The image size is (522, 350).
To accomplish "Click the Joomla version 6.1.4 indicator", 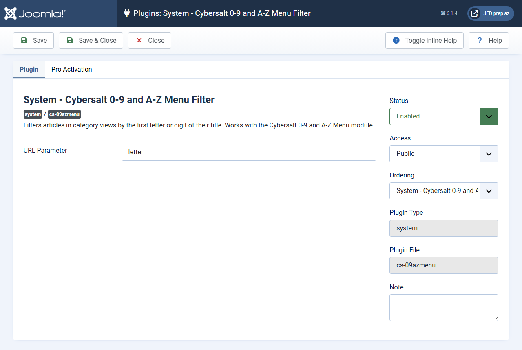I will (x=449, y=13).
